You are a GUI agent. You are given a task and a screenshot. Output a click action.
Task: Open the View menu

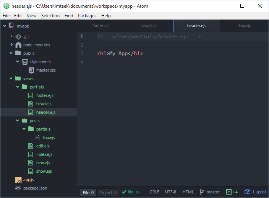(32, 16)
